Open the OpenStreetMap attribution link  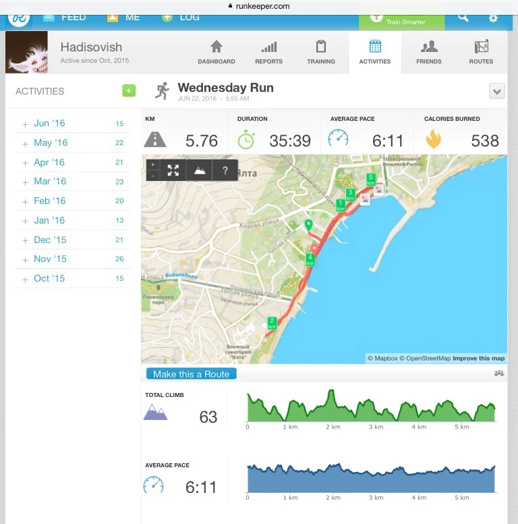point(425,359)
